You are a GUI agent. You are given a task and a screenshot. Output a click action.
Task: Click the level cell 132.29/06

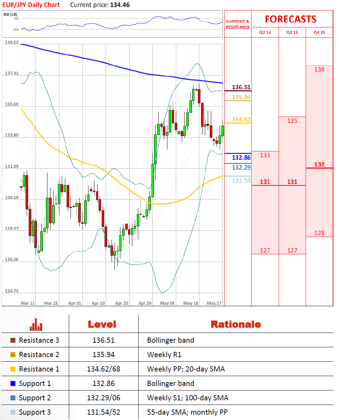coord(104,398)
